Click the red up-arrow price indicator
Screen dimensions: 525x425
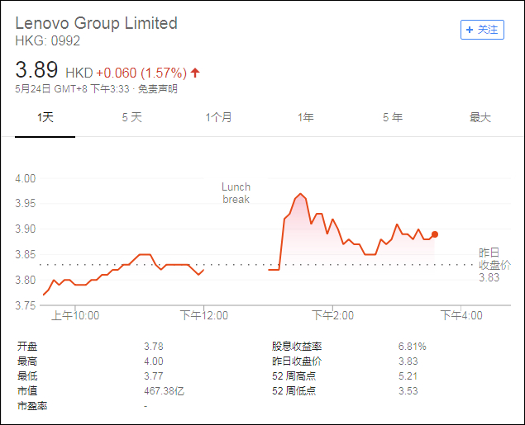point(195,73)
